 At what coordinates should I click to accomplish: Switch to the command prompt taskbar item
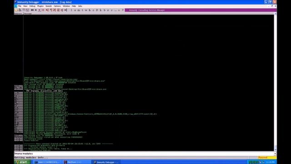coord(47,162)
